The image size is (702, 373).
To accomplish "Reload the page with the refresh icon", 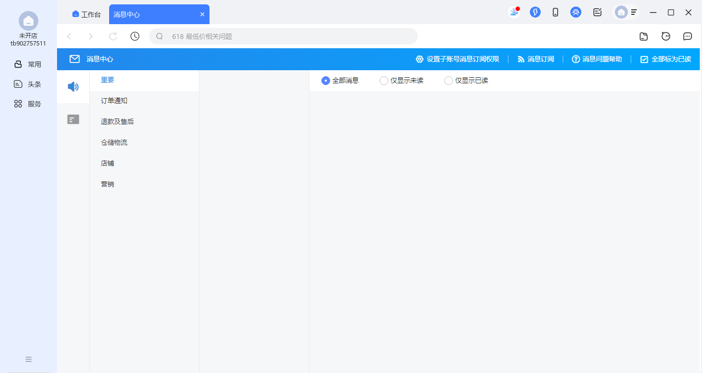I will 113,36.
